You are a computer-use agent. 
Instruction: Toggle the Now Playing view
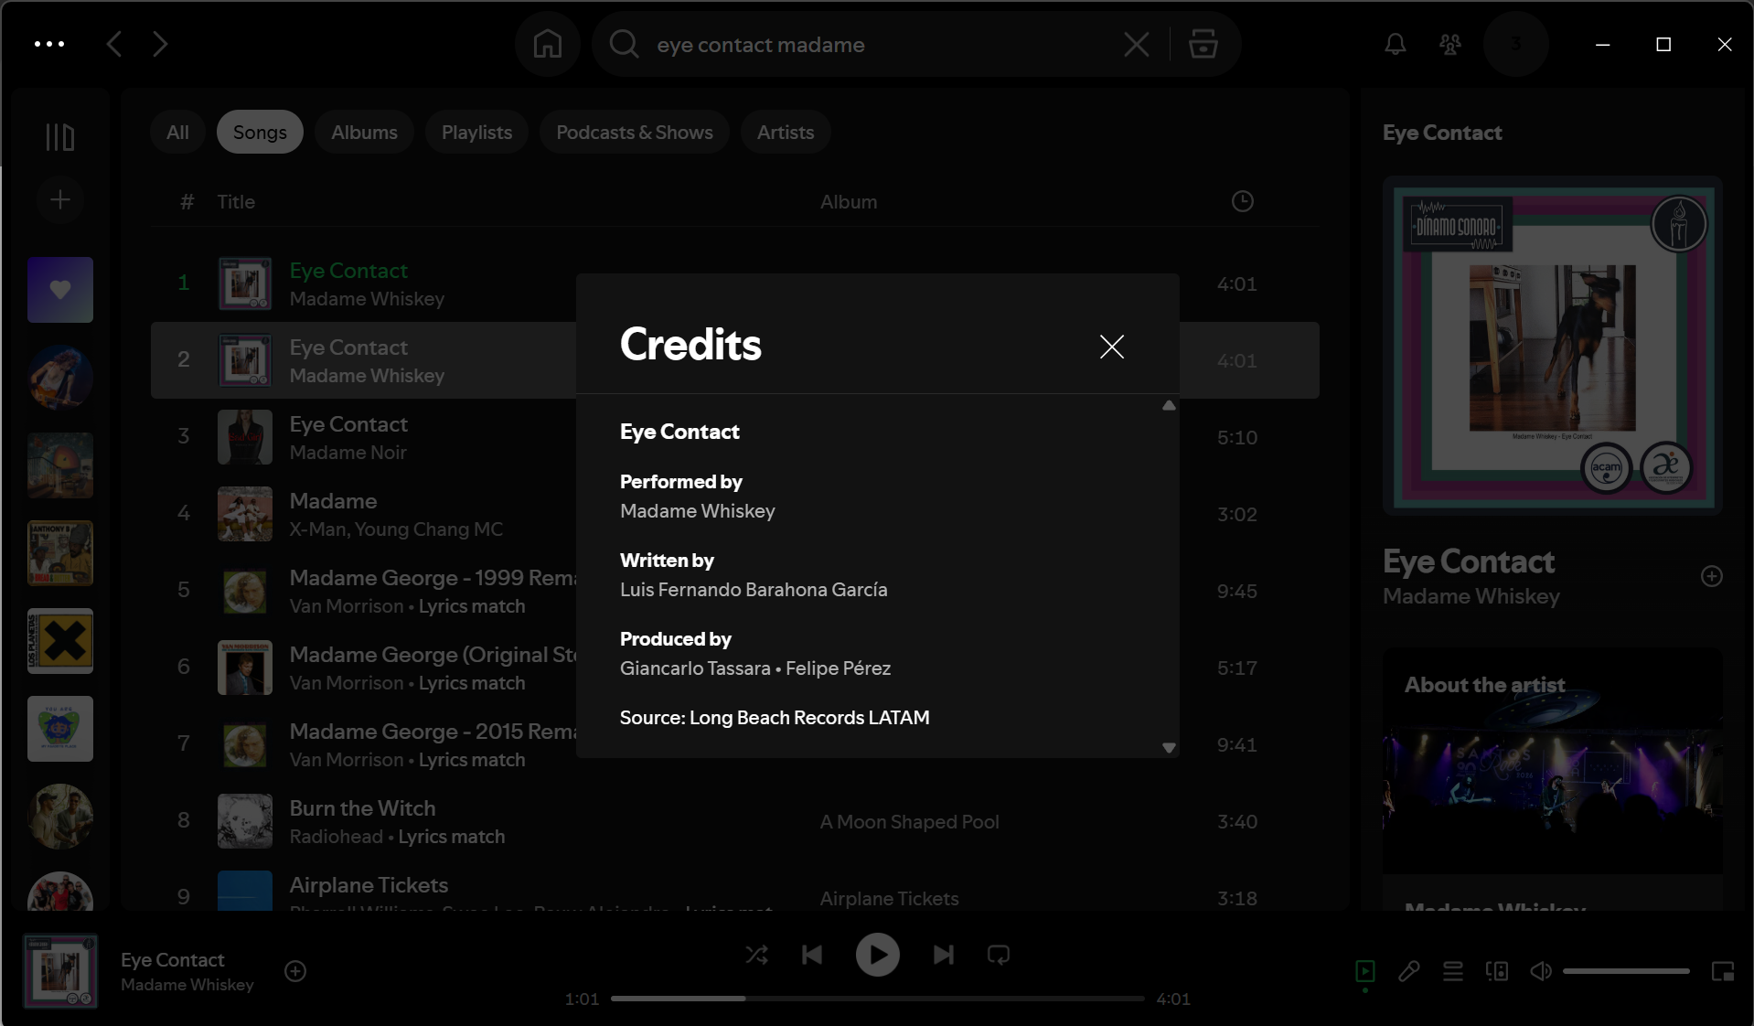coord(1364,971)
